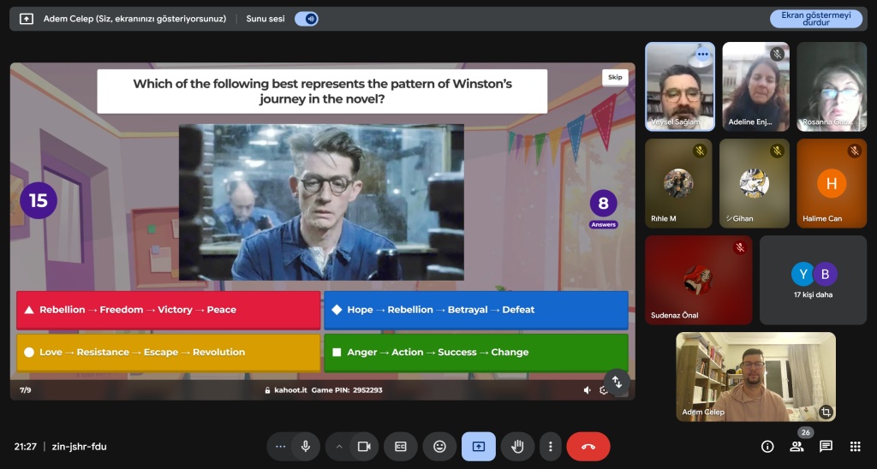Image resolution: width=877 pixels, height=469 pixels.
Task: Click Sudenaz Önal participant tile
Action: tap(699, 280)
